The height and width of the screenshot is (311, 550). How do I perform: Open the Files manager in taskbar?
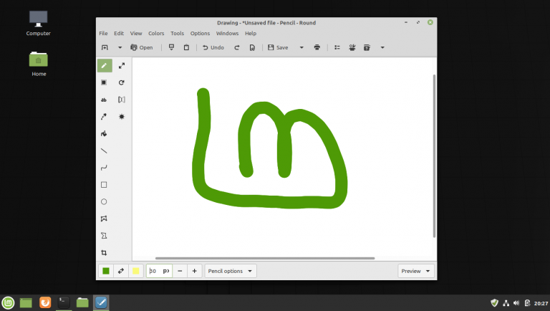[82, 302]
